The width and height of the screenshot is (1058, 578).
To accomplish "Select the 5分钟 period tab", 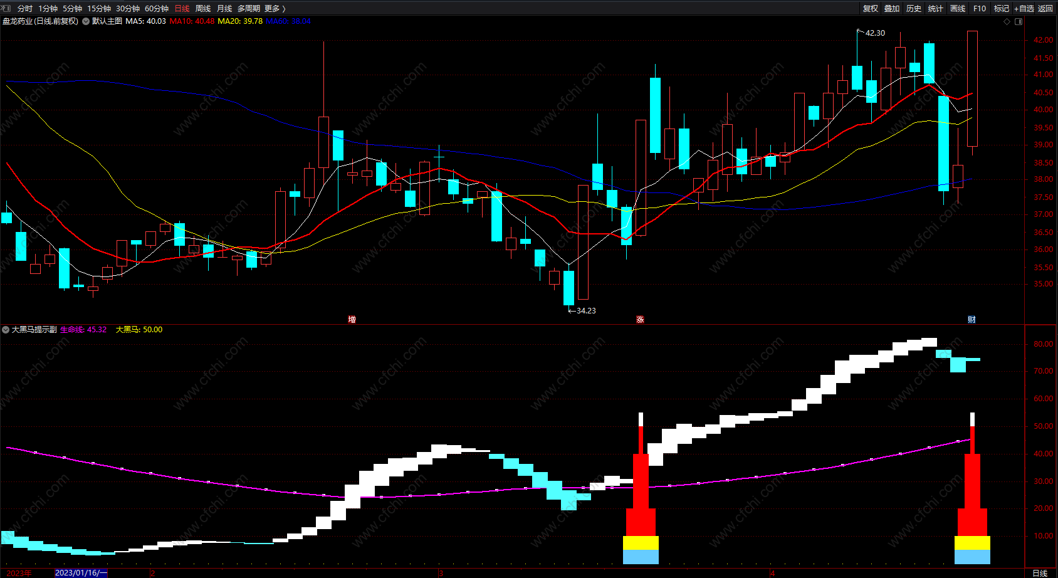I will (72, 8).
